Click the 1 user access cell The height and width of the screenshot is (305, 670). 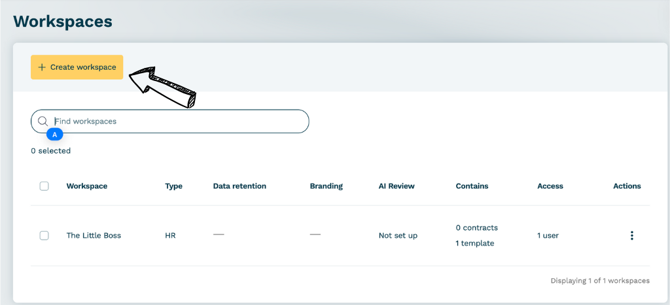(x=548, y=236)
